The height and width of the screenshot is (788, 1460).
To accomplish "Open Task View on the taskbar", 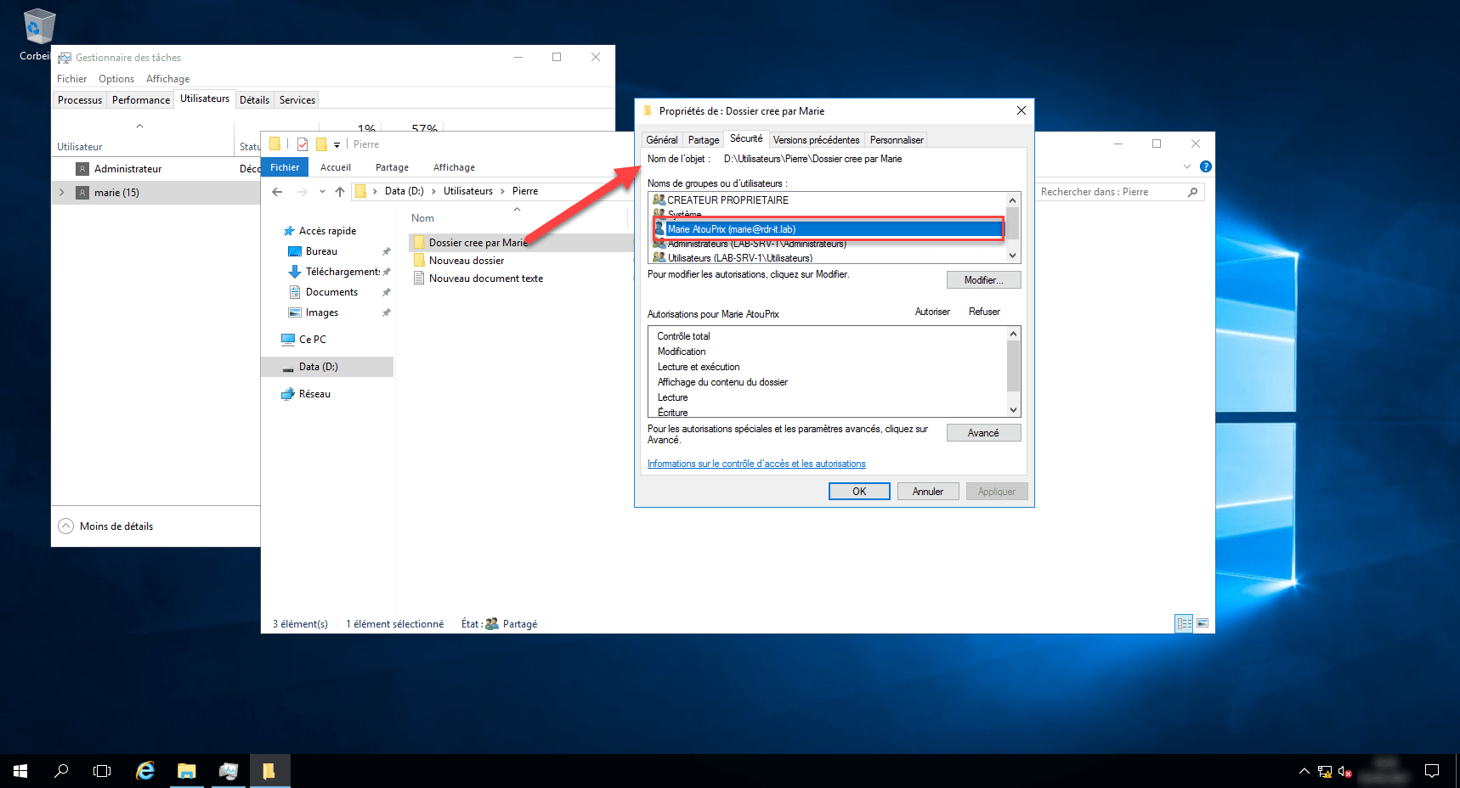I will pyautogui.click(x=102, y=771).
